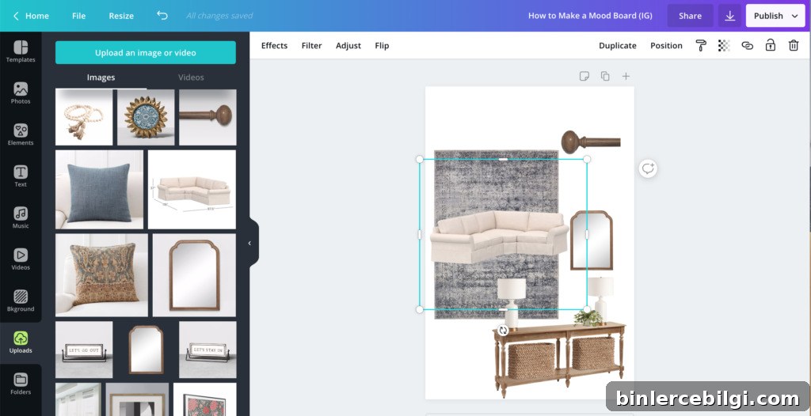811x416 pixels.
Task: Click the curtain rod finial on canvas
Action: point(591,142)
